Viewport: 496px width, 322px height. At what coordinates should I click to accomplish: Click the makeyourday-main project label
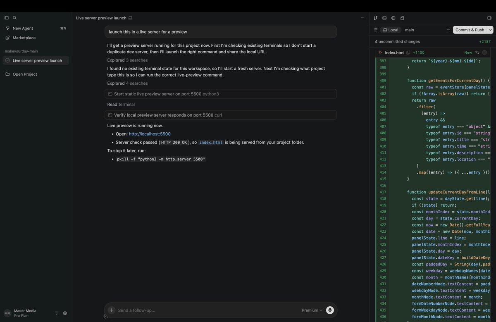tap(21, 51)
